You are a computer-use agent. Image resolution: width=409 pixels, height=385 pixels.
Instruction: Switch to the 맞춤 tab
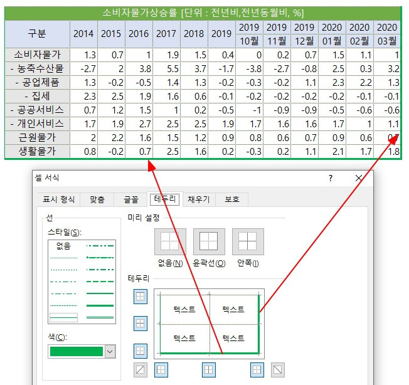click(97, 199)
